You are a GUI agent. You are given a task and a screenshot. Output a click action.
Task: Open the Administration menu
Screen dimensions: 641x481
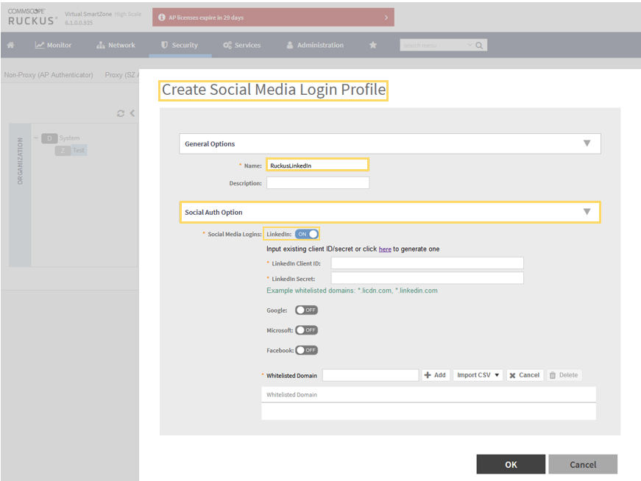coord(315,45)
